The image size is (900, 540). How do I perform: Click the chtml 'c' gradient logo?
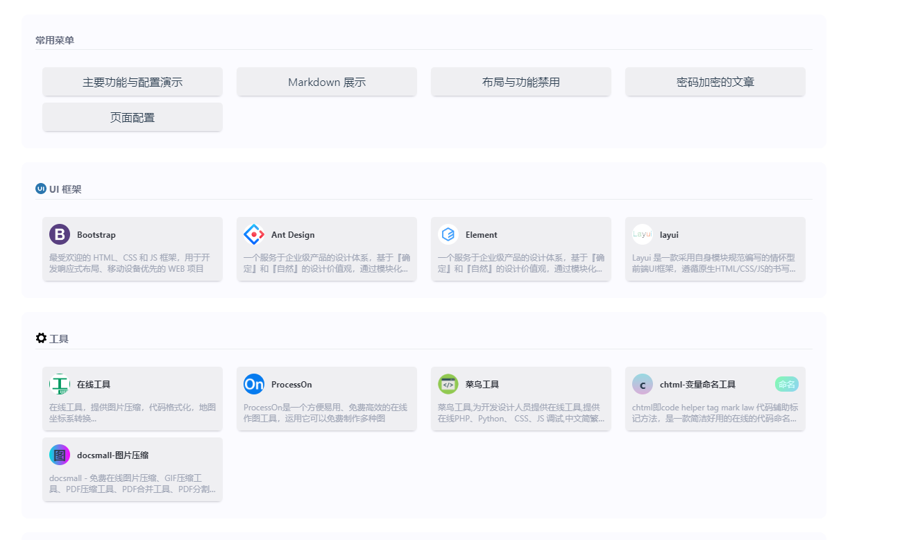pyautogui.click(x=643, y=384)
